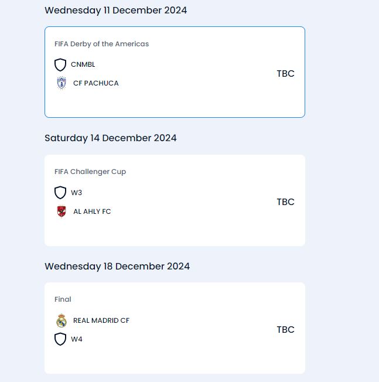The height and width of the screenshot is (382, 379).
Task: Select the W4 team entry
Action: coord(77,339)
